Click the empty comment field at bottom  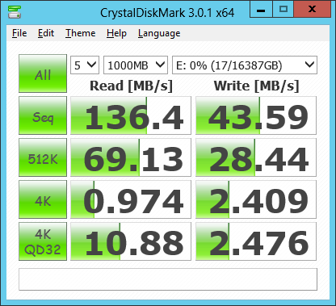[x=168, y=279]
